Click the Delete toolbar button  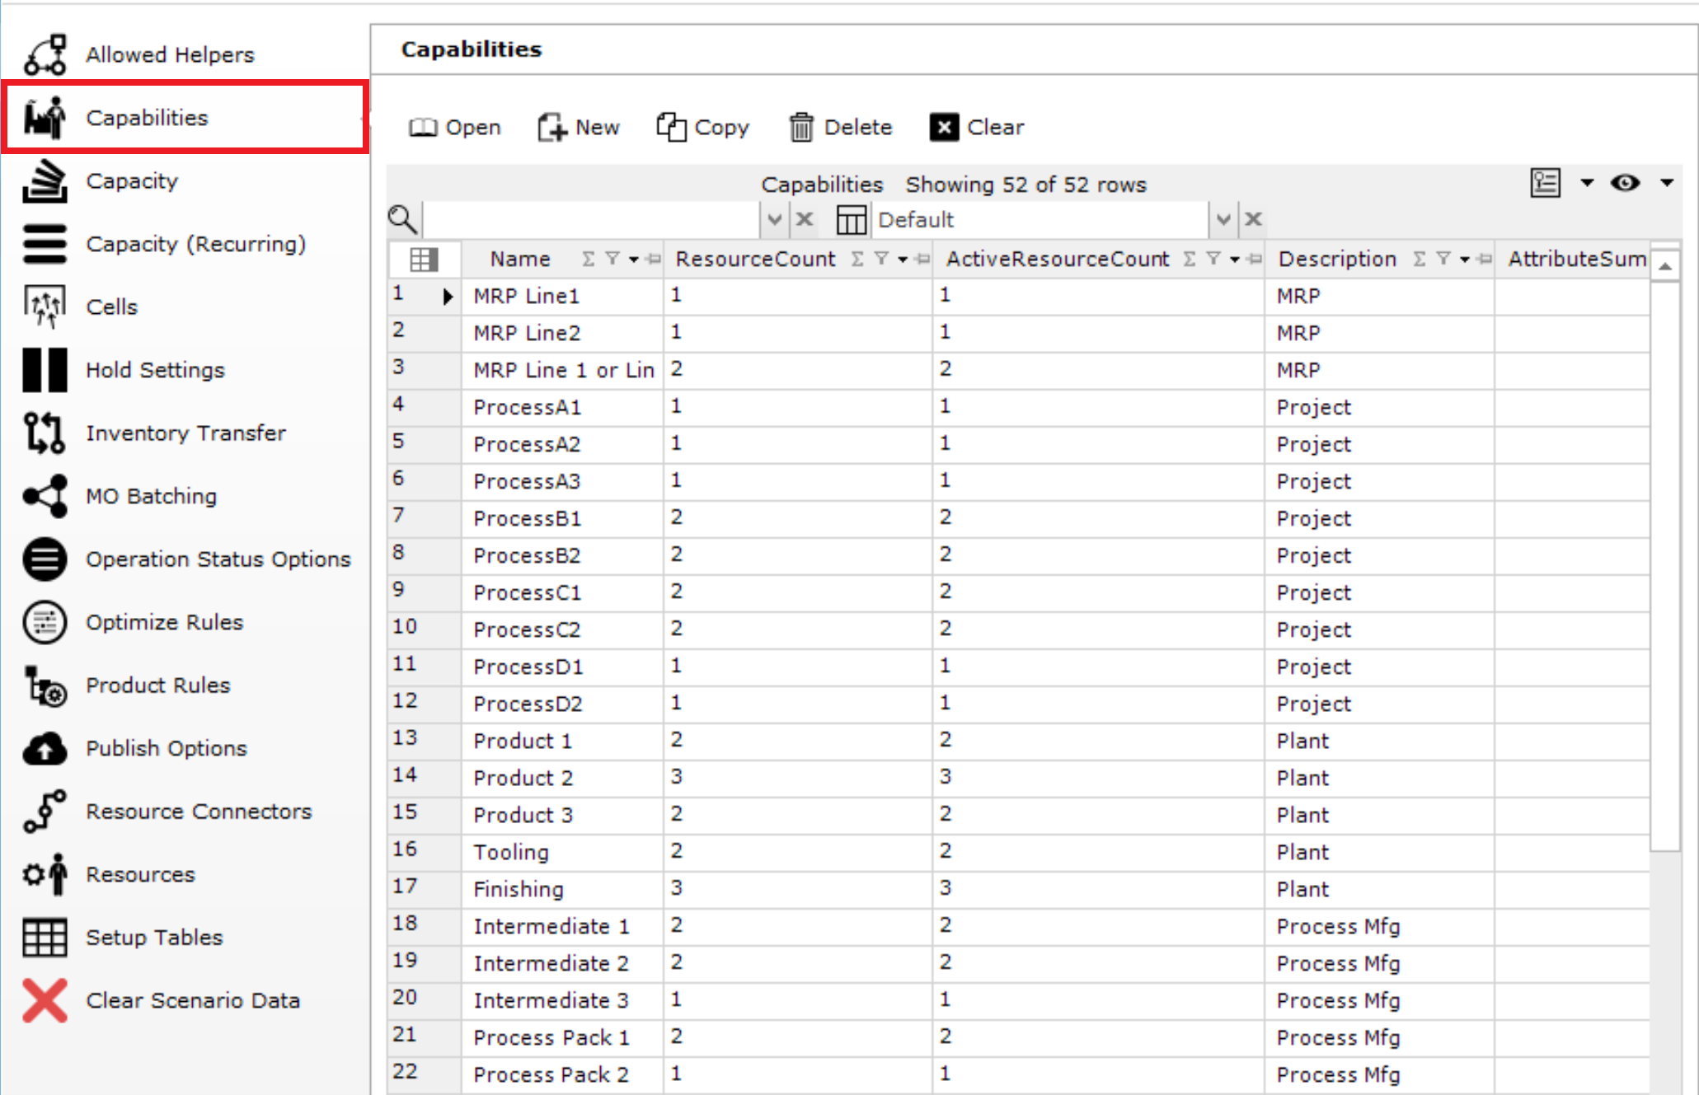(841, 128)
